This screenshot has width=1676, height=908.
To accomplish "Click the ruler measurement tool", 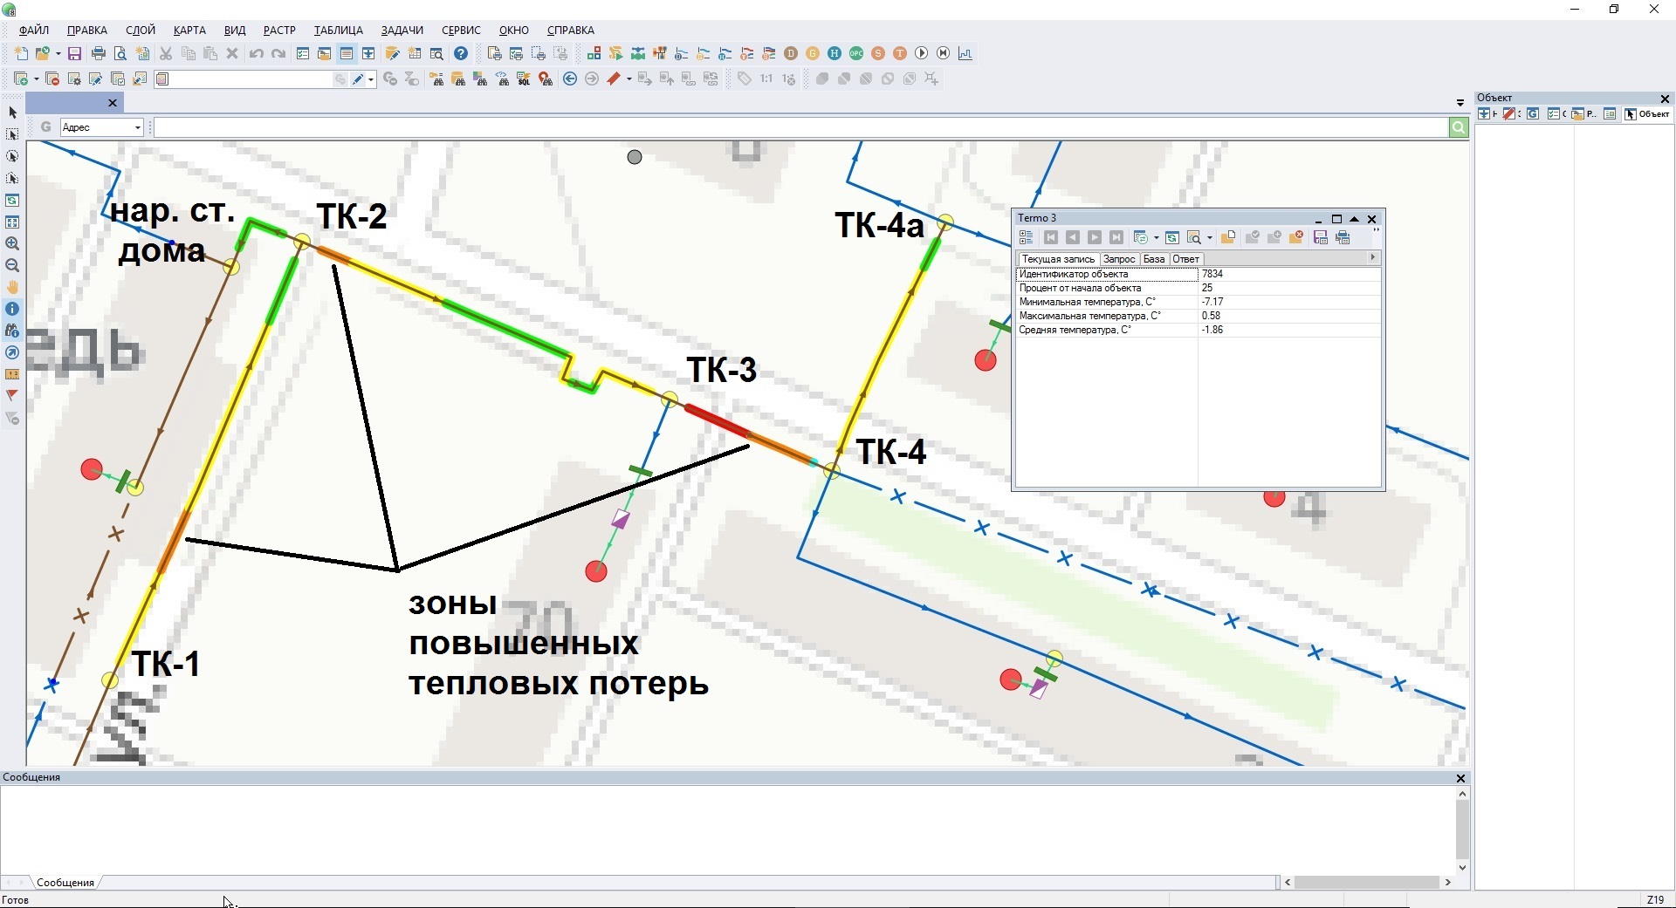I will (12, 374).
